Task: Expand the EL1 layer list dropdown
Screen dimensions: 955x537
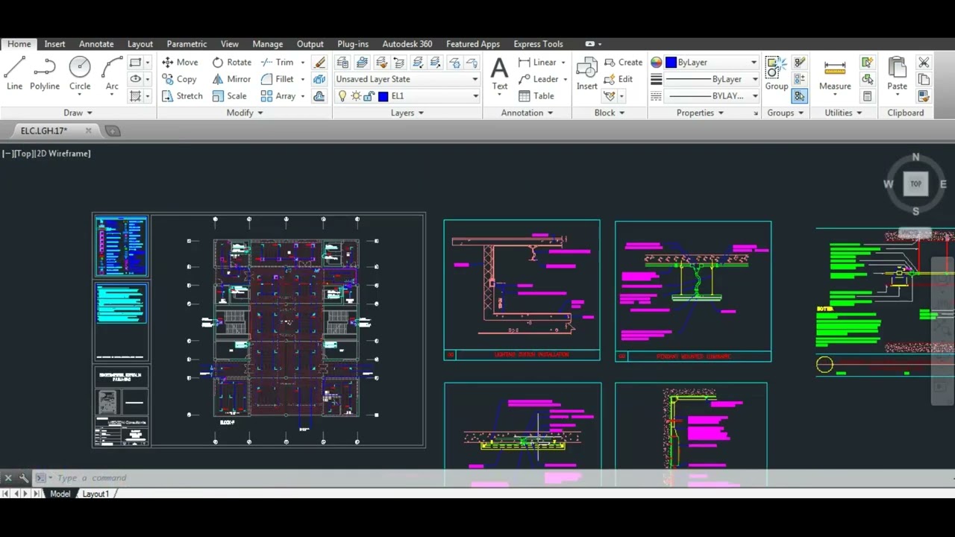Action: click(475, 96)
